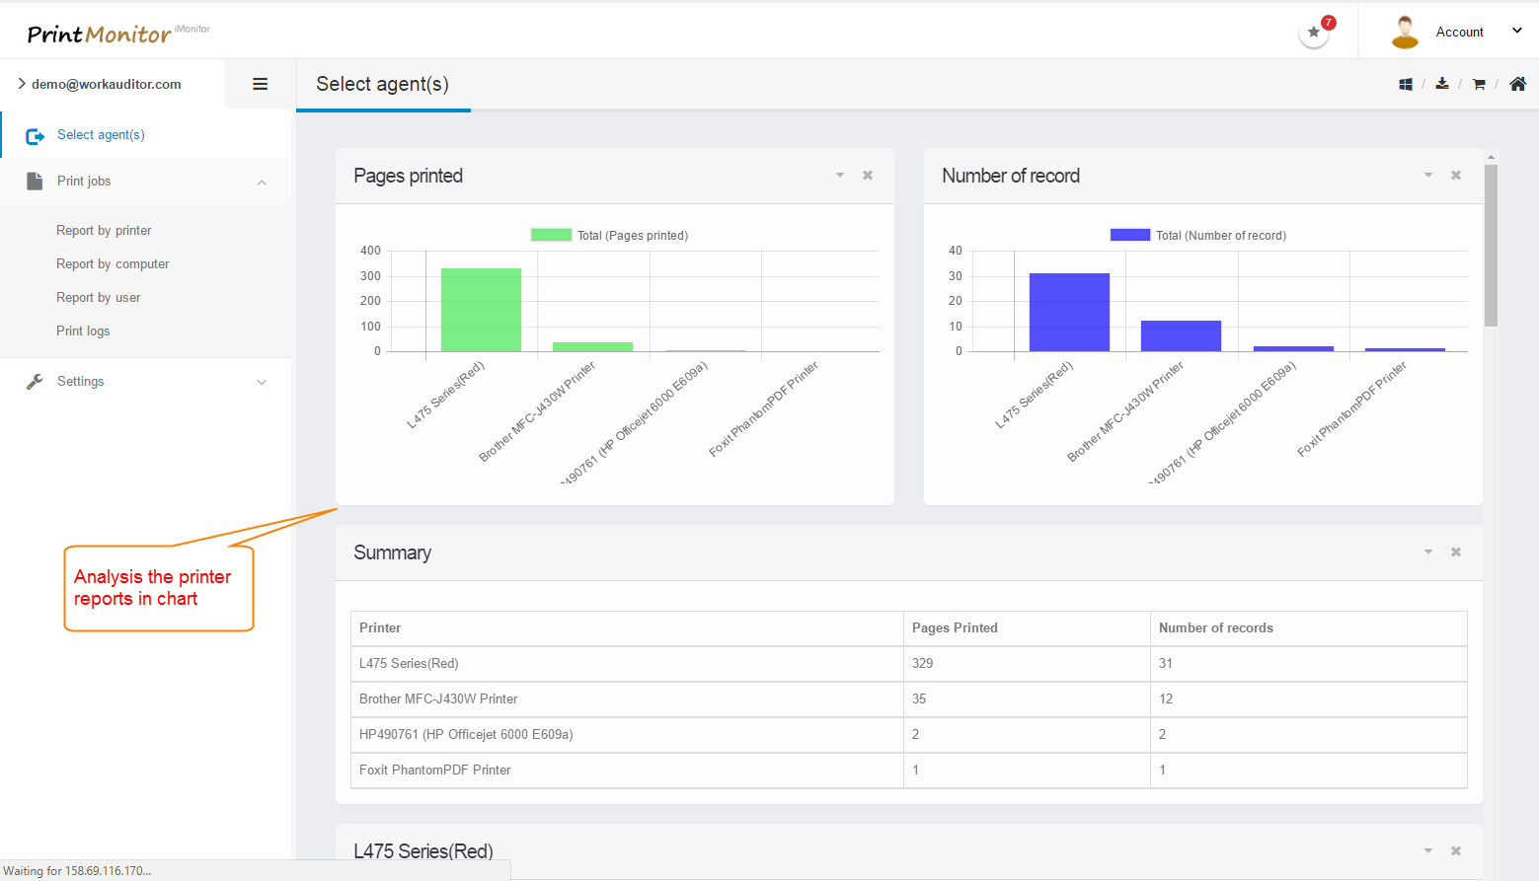Image resolution: width=1539 pixels, height=881 pixels.
Task: Open Report by printer
Action: point(104,231)
